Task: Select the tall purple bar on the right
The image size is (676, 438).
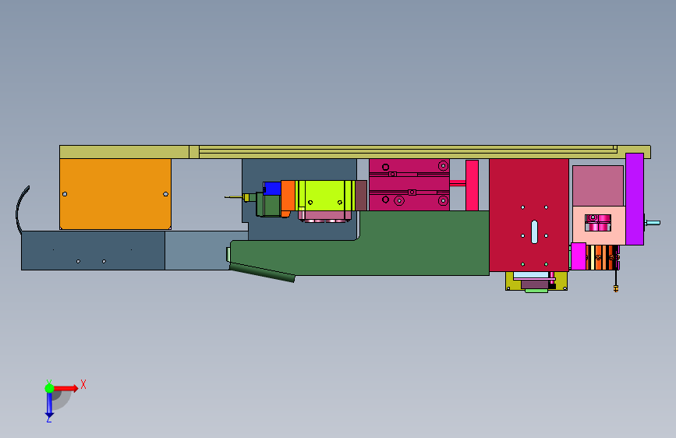Action: [x=635, y=200]
